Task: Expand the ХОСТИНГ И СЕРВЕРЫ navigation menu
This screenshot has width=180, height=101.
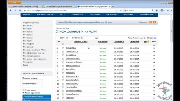Action: [x=46, y=14]
